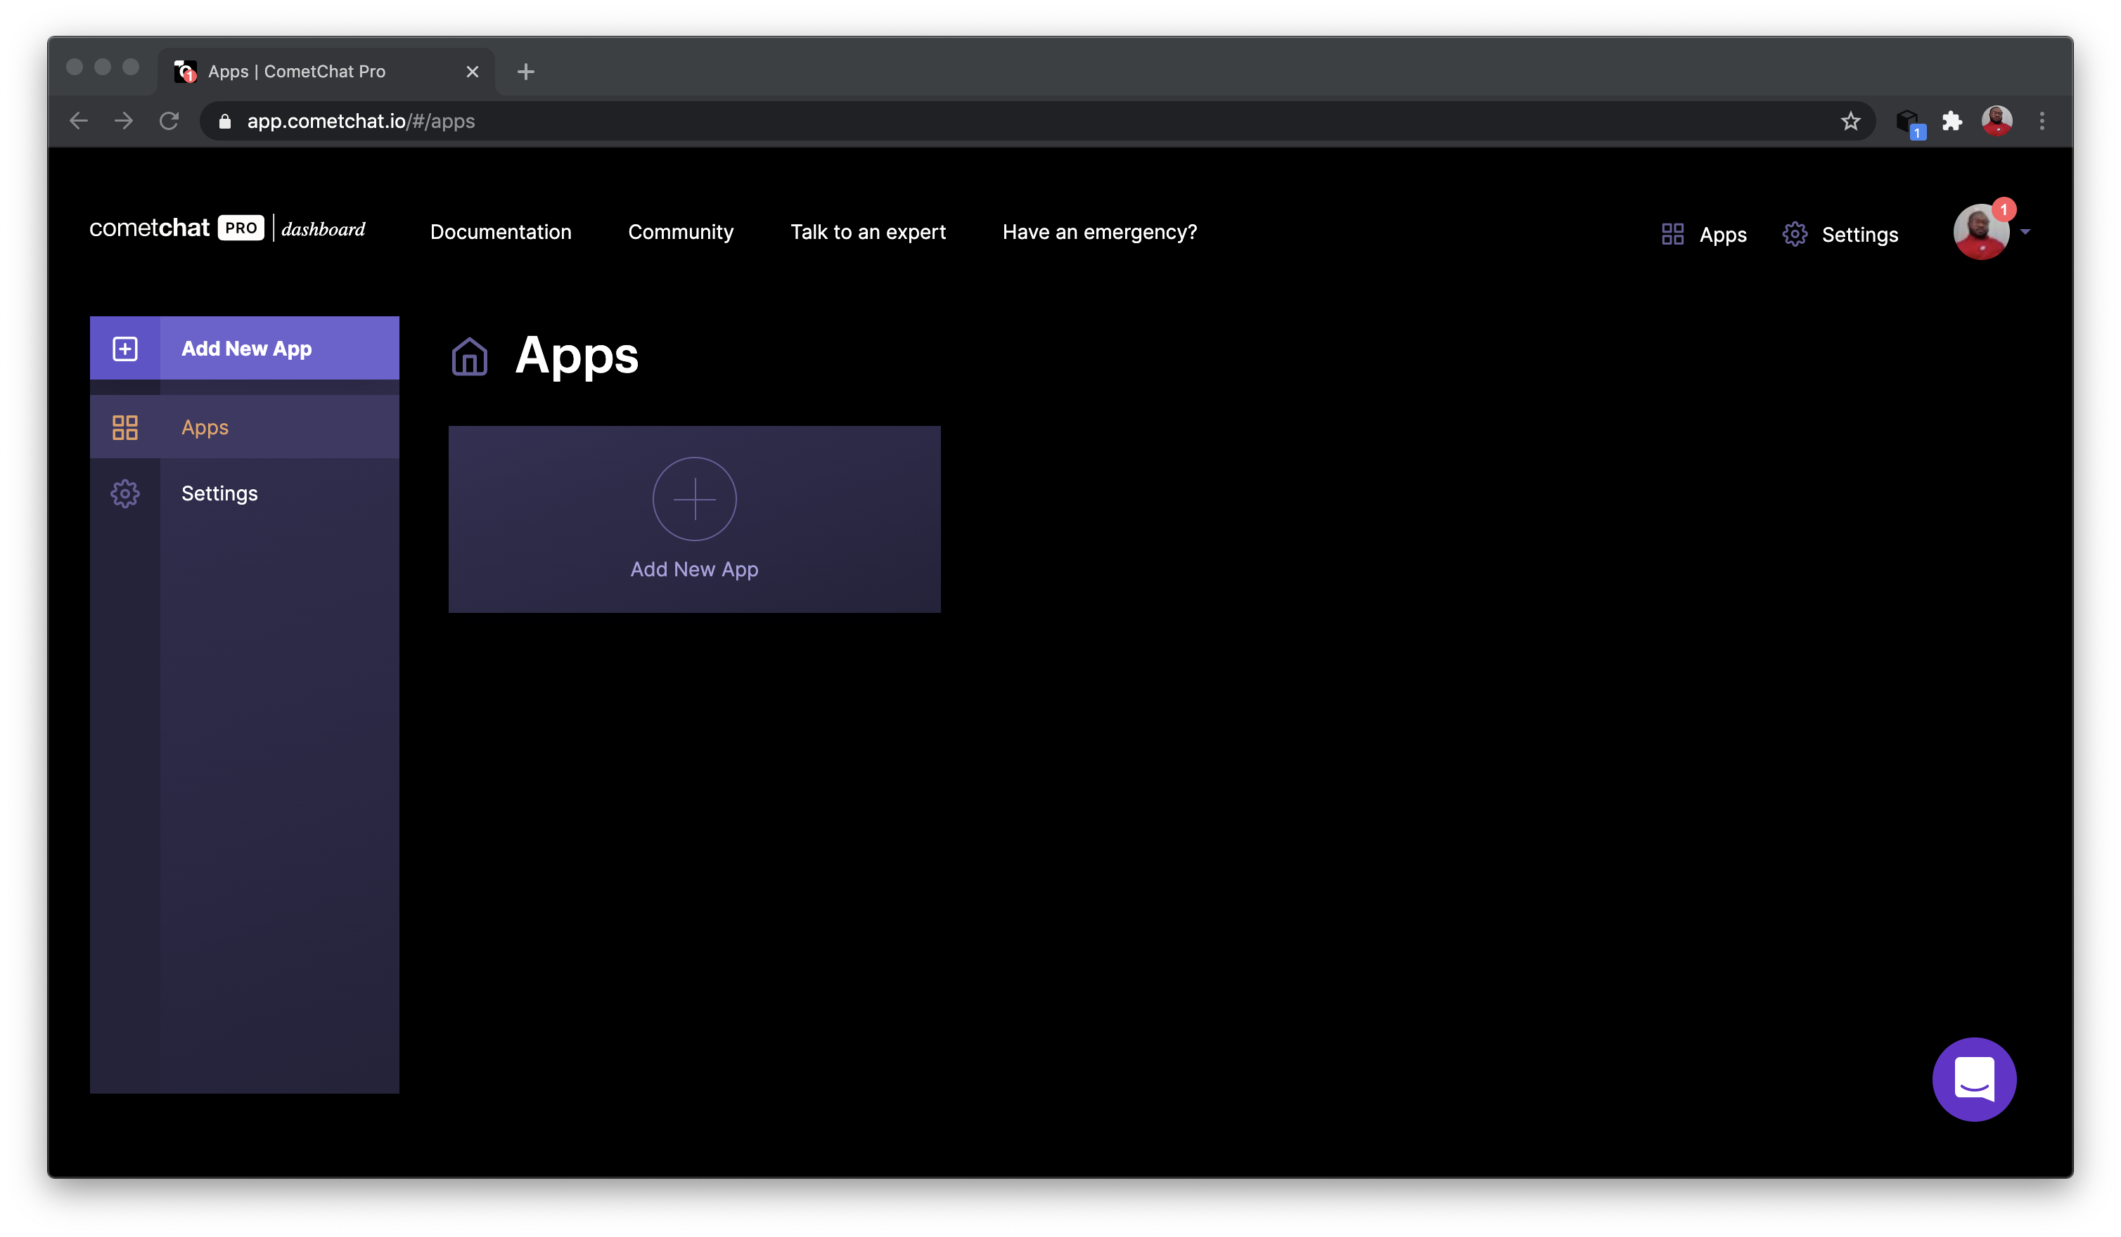
Task: Click the Settings gear icon in sidebar
Action: coord(125,492)
